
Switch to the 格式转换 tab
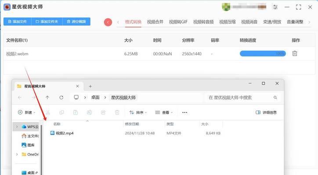coord(133,22)
